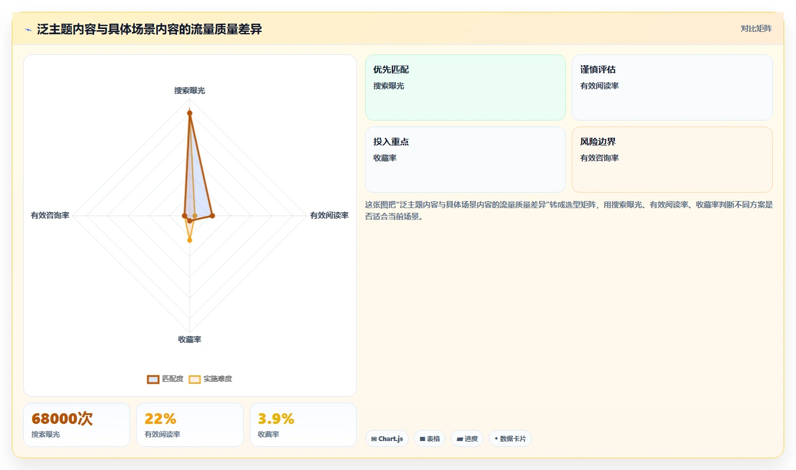The image size is (796, 470).
Task: Click the description paragraph under the matrix
Action: (x=569, y=210)
